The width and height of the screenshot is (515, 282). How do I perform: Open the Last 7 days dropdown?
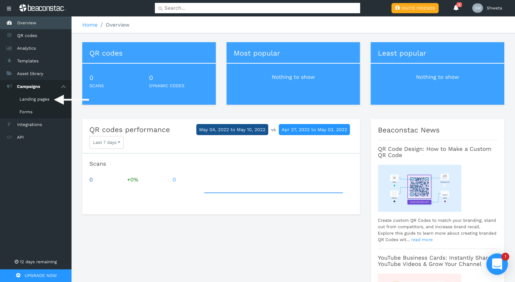point(106,142)
